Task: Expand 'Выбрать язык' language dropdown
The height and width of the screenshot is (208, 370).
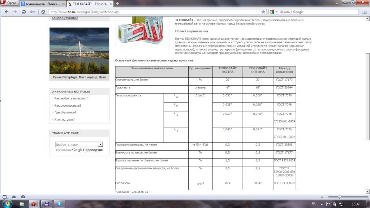Action: (x=79, y=144)
